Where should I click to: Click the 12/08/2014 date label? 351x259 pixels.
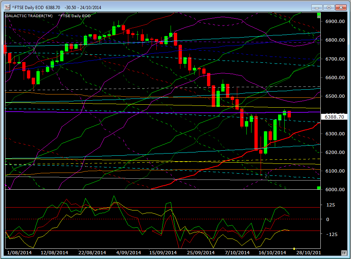(54, 253)
